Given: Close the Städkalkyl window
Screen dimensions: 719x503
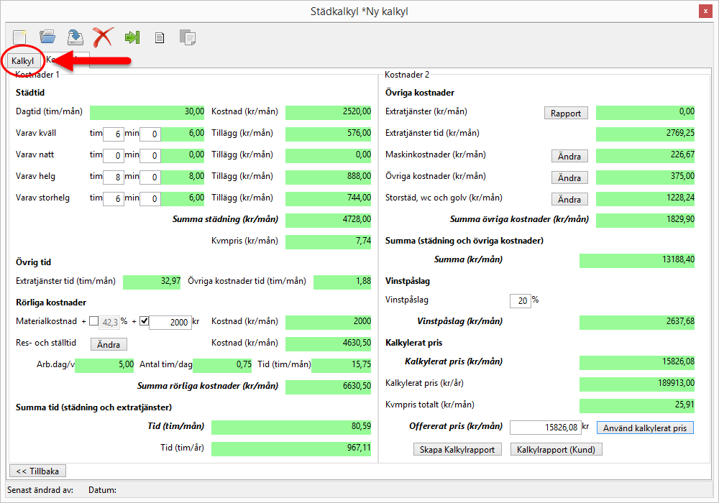Looking at the screenshot, I should pos(705,11).
